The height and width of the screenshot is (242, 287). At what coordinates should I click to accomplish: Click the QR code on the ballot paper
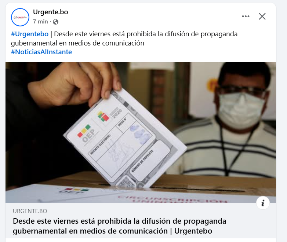coord(126,182)
